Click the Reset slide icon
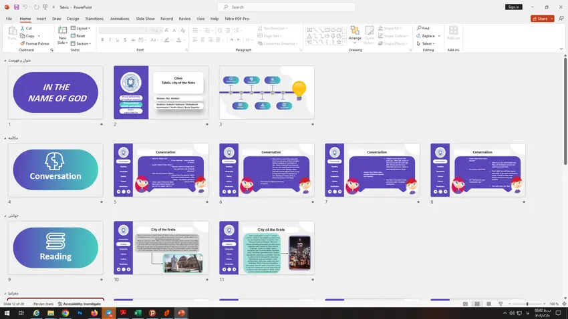Viewport: 568px width, 319px height. click(78, 36)
